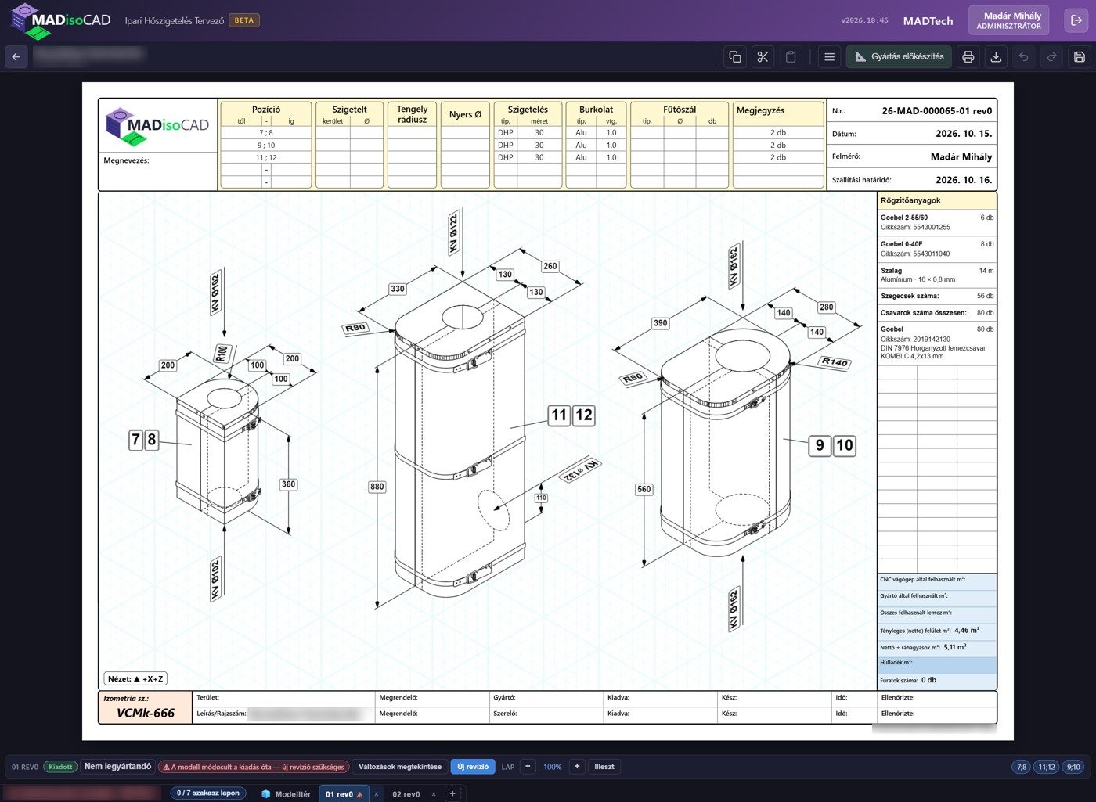1096x802 pixels.
Task: Click the 11;12 position chip
Action: (x=1047, y=767)
